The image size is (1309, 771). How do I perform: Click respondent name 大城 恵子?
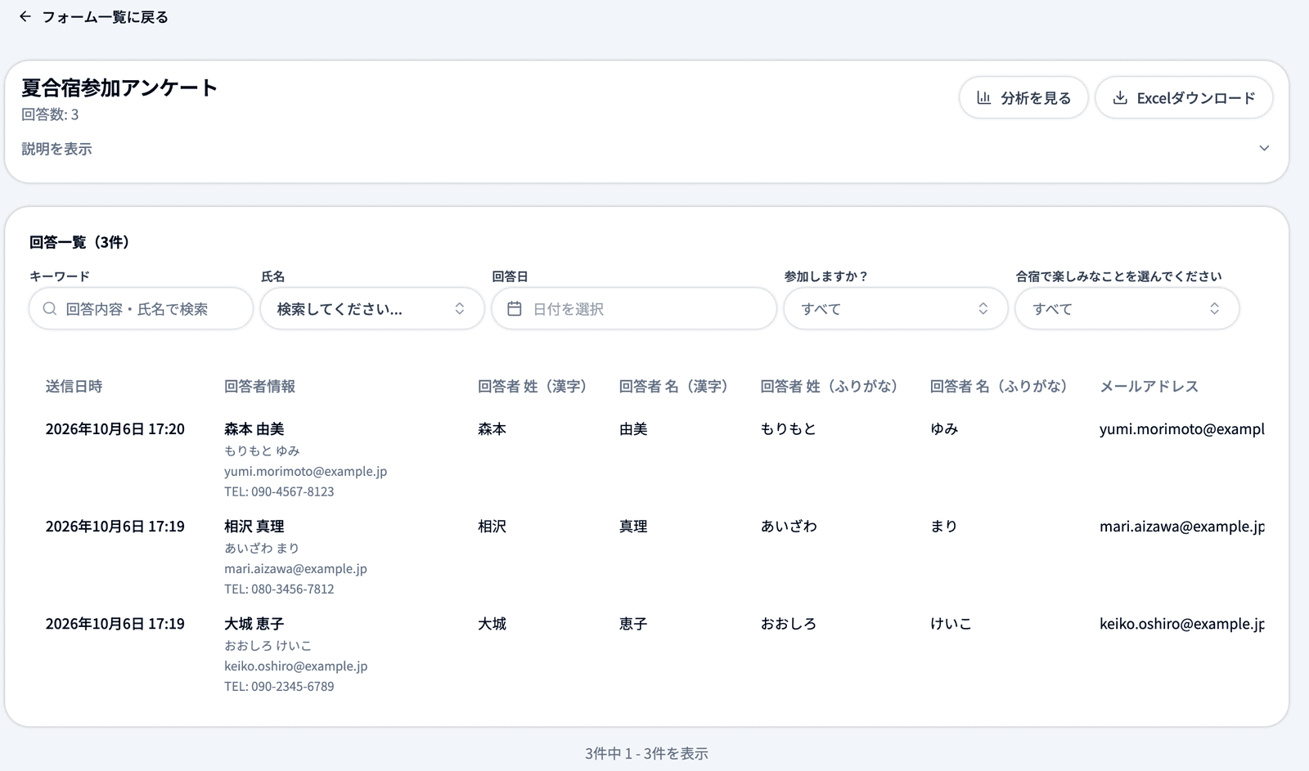(x=254, y=623)
